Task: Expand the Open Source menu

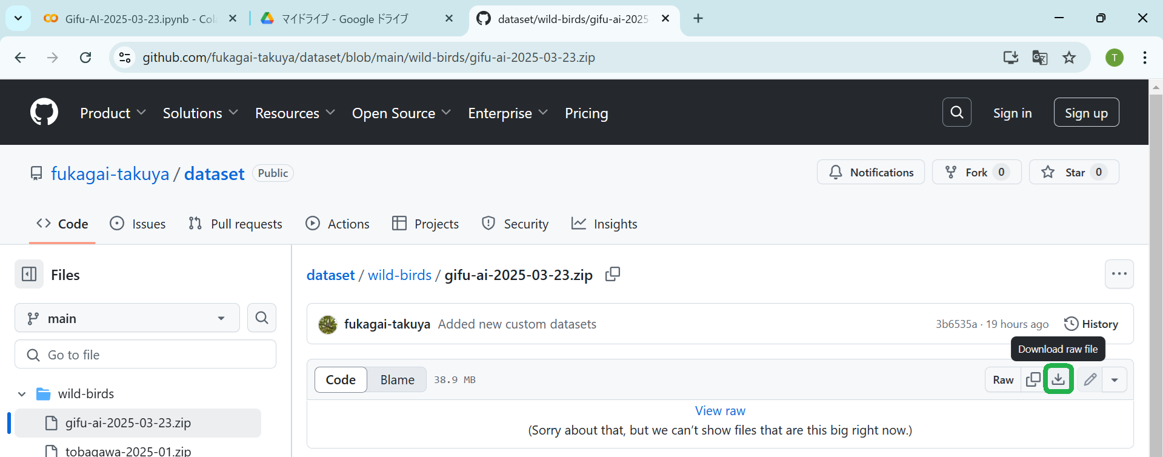Action: pos(401,113)
